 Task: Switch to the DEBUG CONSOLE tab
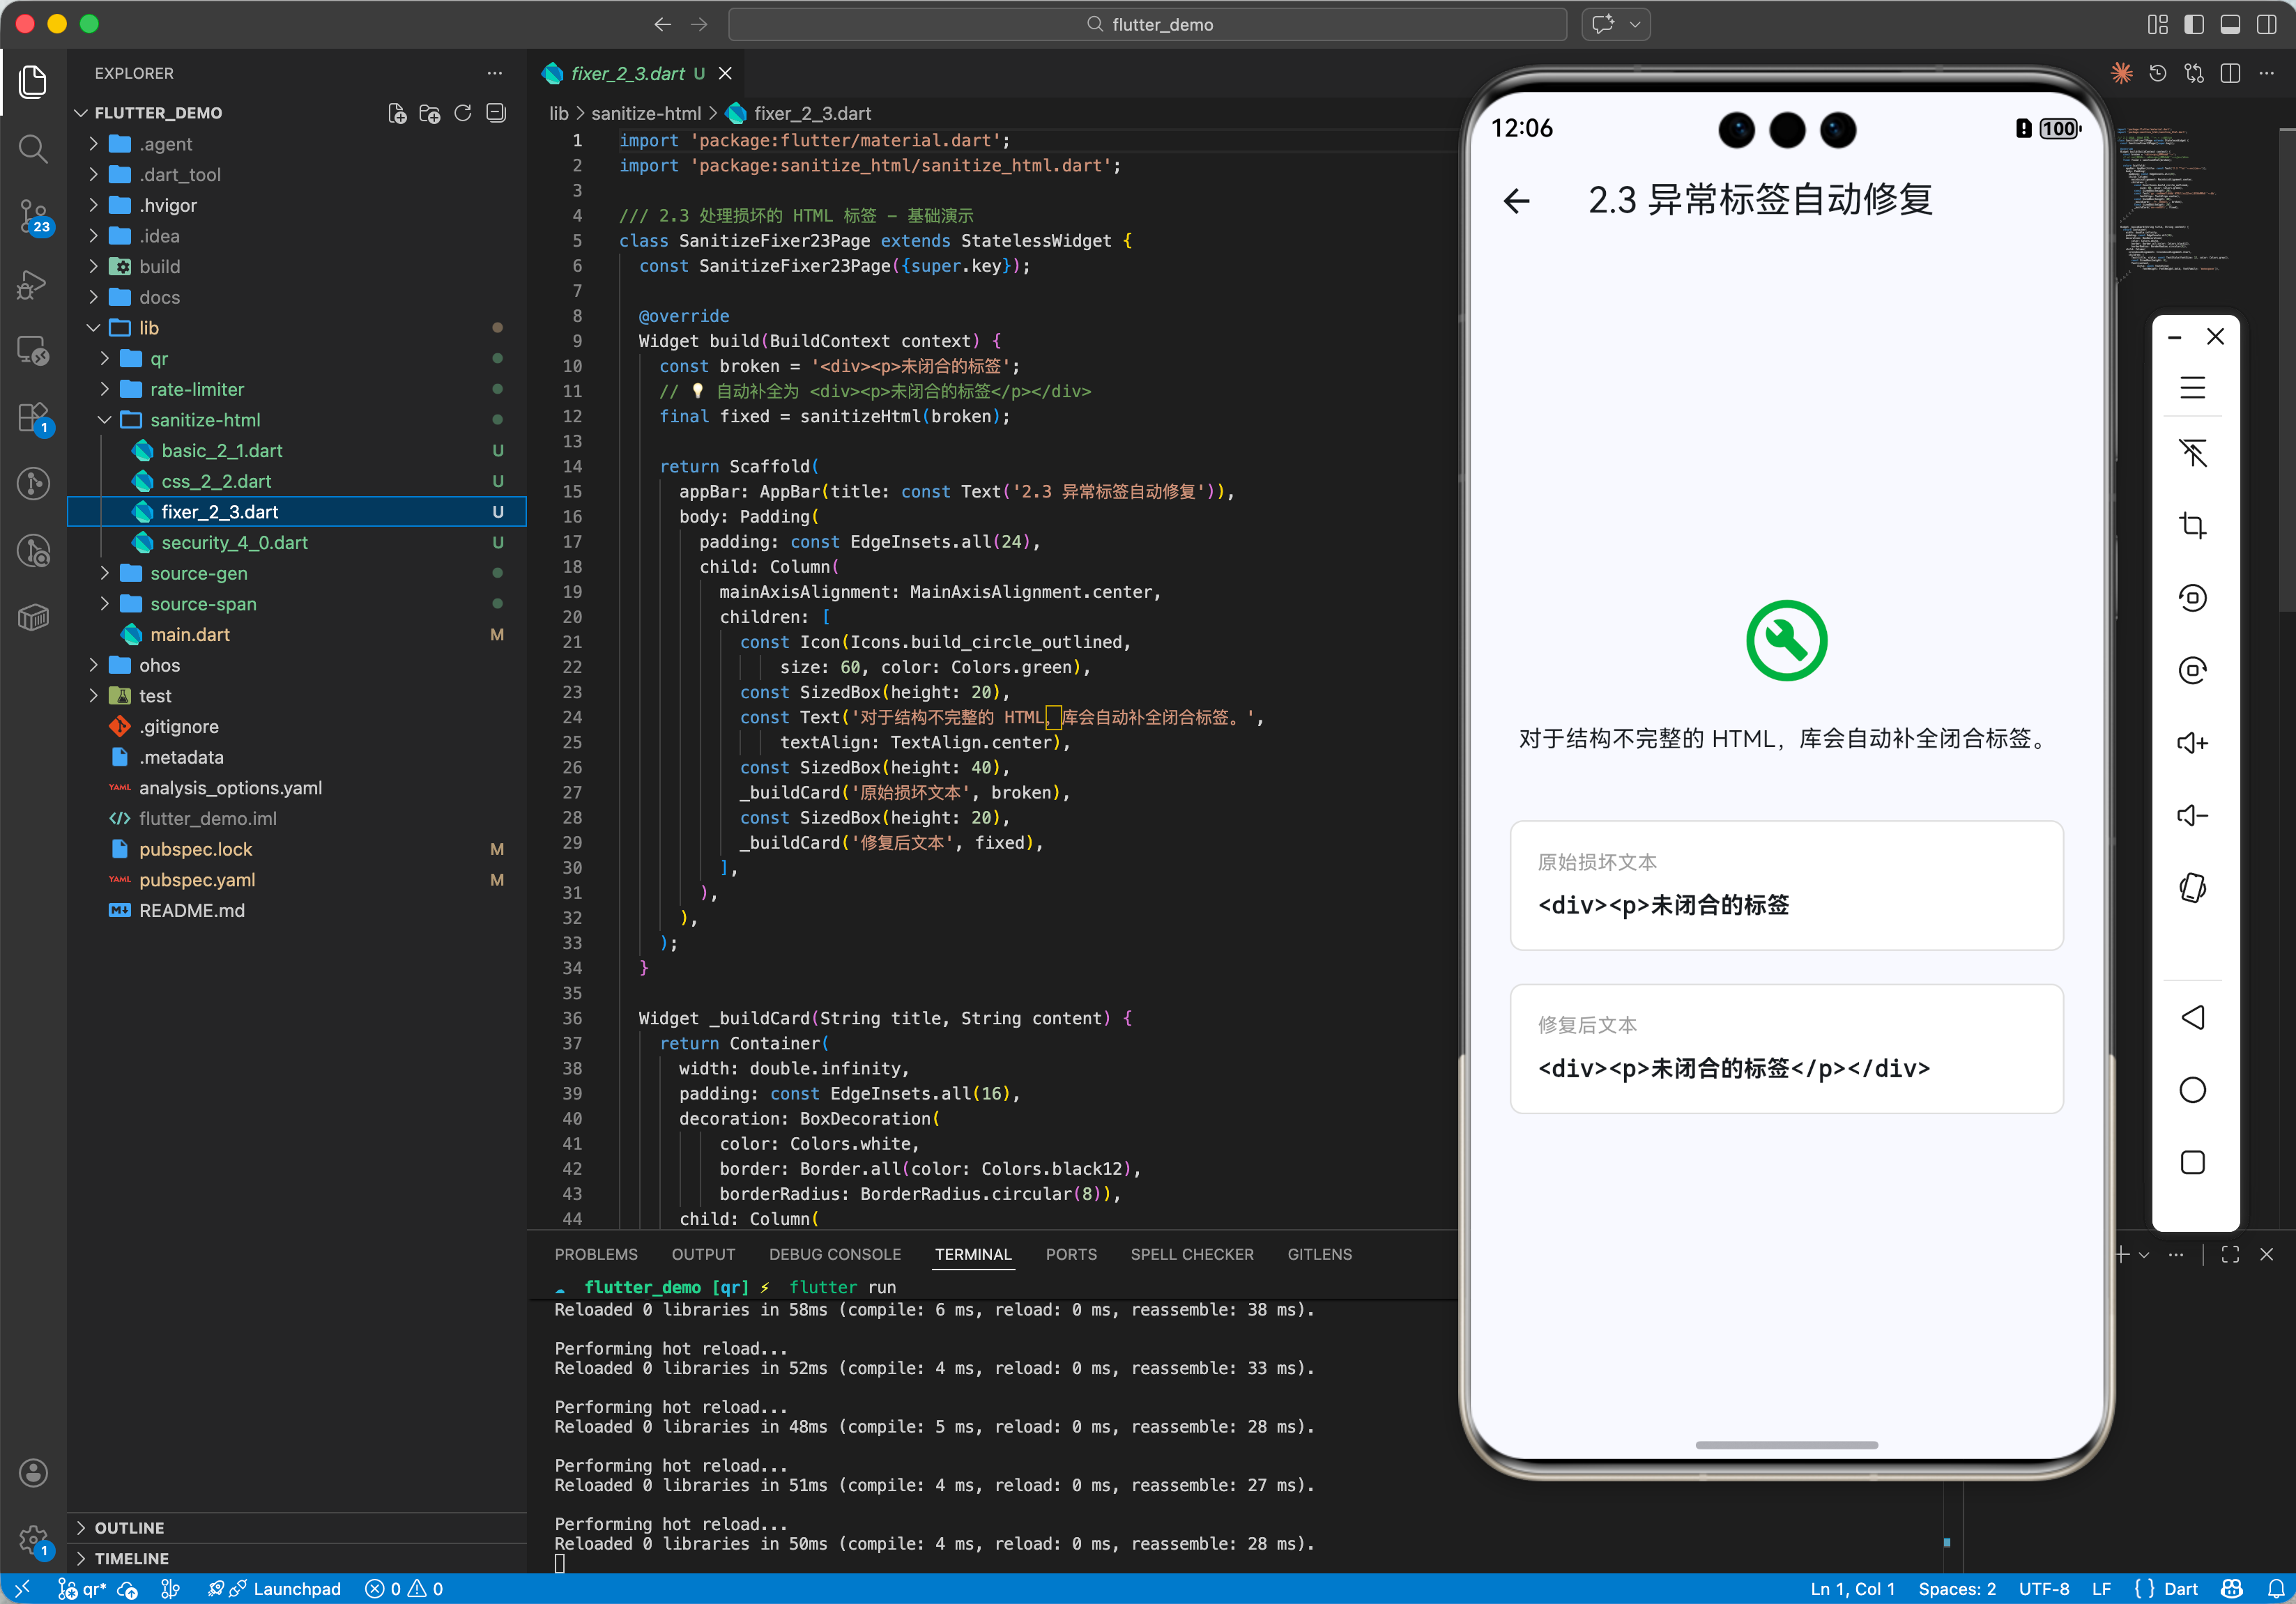pyautogui.click(x=834, y=1254)
